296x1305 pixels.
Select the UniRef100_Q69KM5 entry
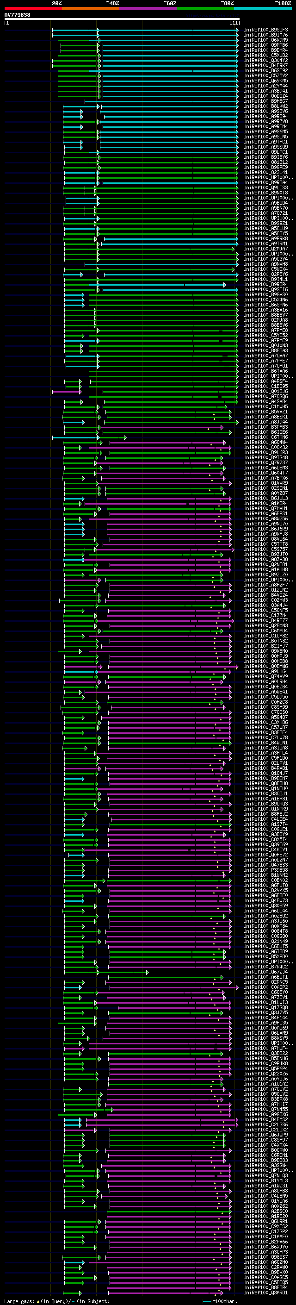click(x=265, y=81)
